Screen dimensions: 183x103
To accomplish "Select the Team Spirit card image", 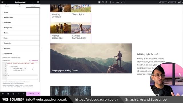I will tap(81, 8).
